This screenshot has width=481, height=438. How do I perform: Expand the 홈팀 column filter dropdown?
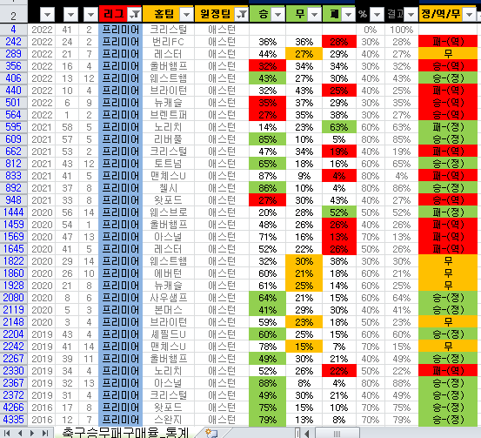click(186, 14)
